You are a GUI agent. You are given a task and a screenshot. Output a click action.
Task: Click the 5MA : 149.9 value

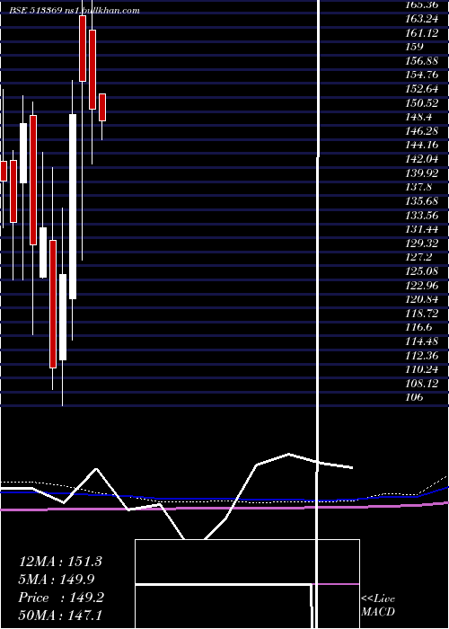pos(57,580)
